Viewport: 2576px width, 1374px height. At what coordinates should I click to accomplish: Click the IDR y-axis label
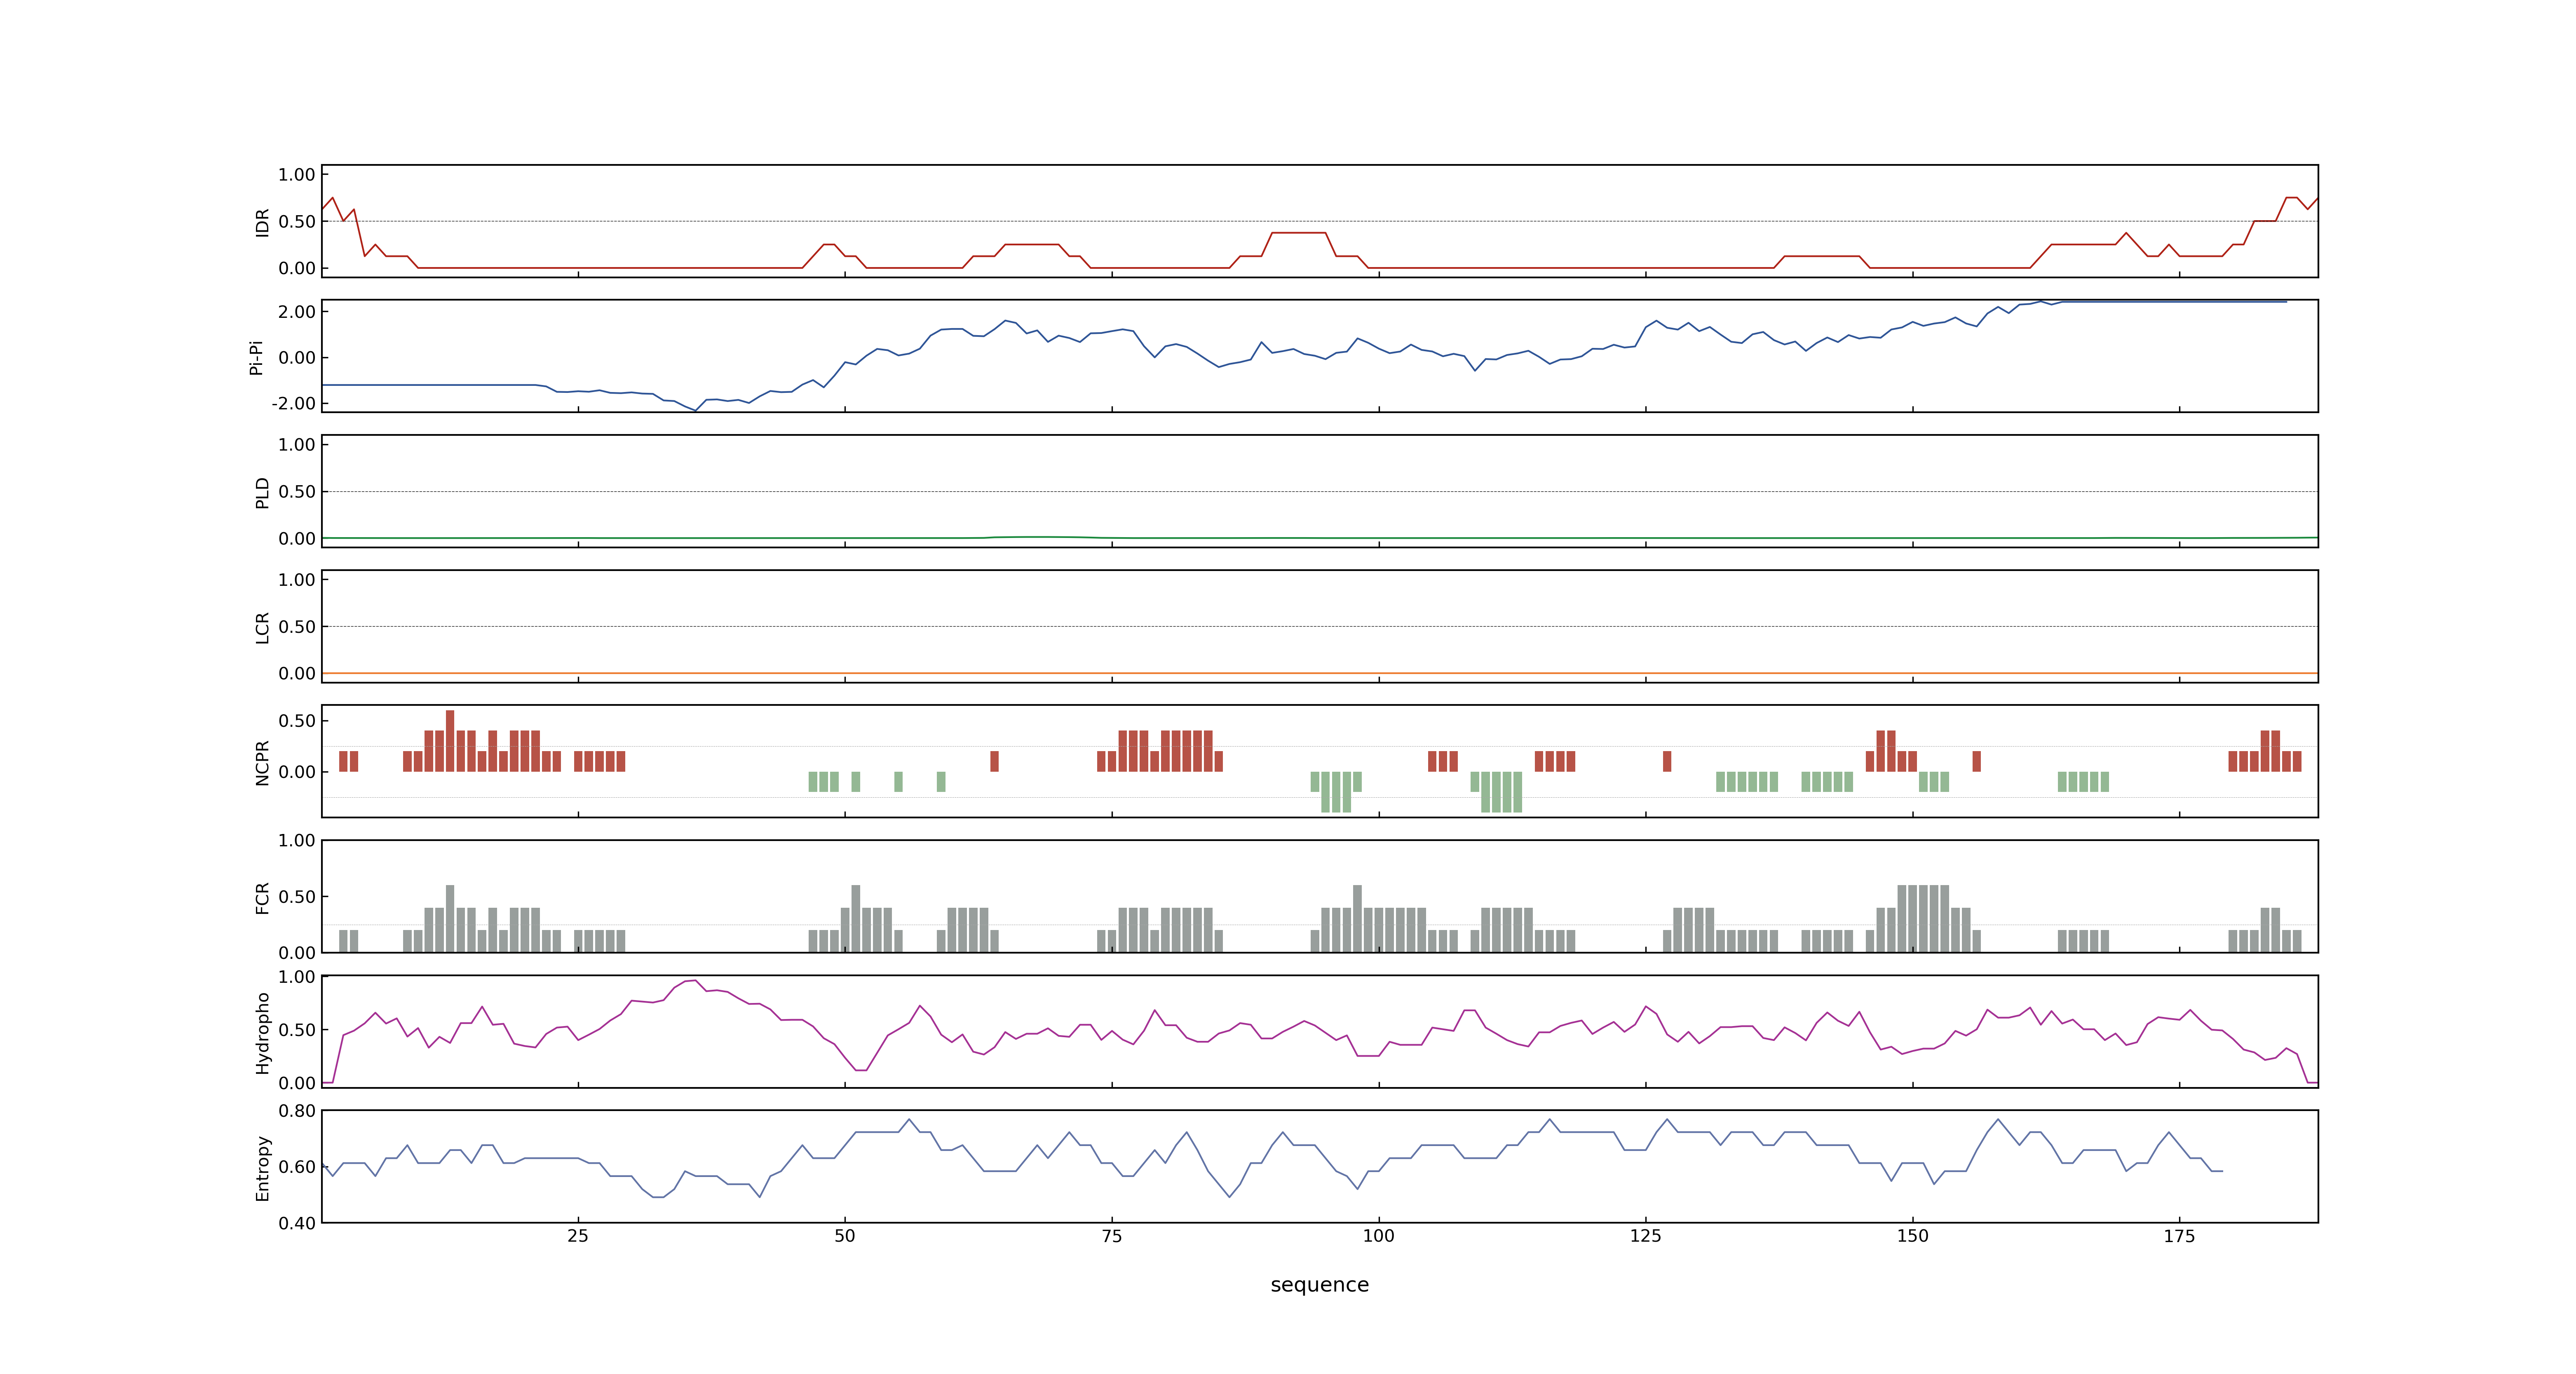pyautogui.click(x=262, y=222)
